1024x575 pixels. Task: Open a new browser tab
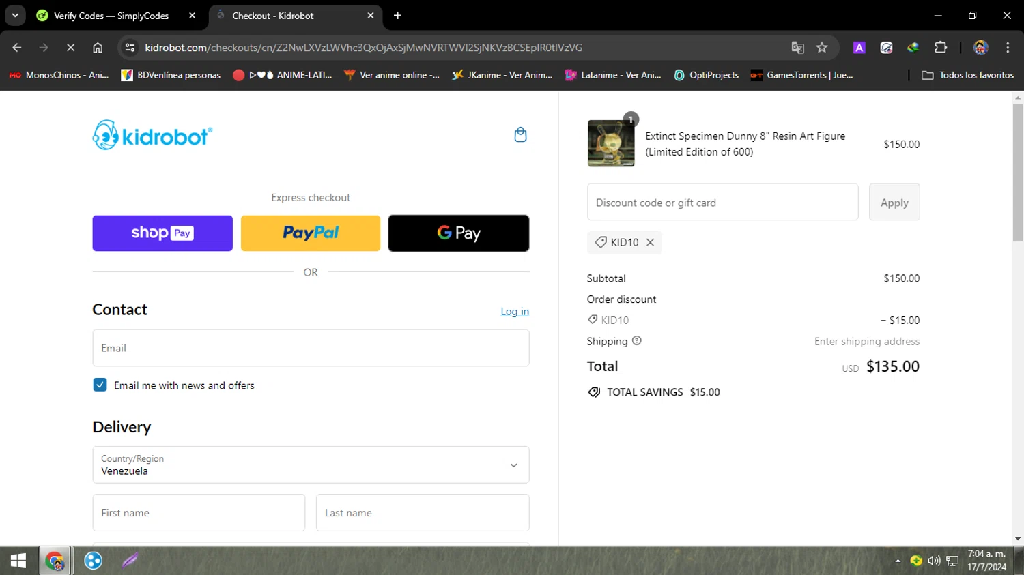[x=397, y=16]
